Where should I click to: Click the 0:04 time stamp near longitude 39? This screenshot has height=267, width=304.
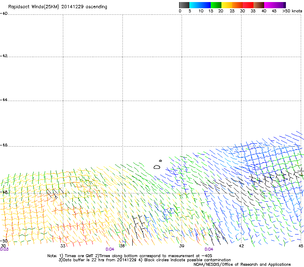click(209, 249)
